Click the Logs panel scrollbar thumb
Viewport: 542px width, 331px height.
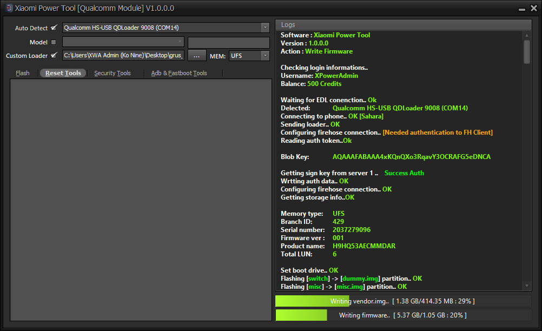(527, 52)
